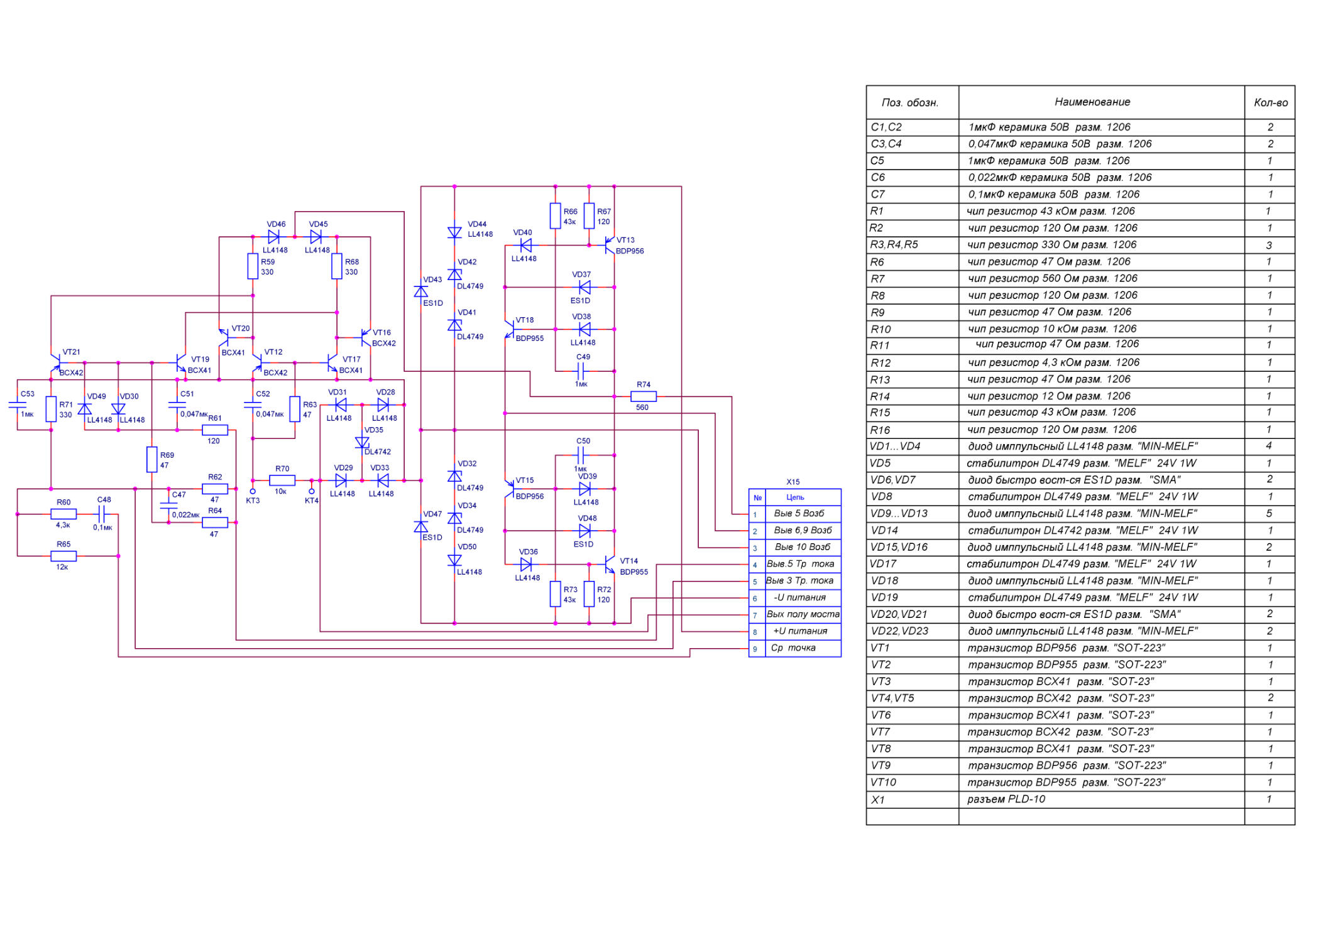The width and height of the screenshot is (1333, 942).
Task: Select the VD35 zener diode label
Action: tap(374, 430)
